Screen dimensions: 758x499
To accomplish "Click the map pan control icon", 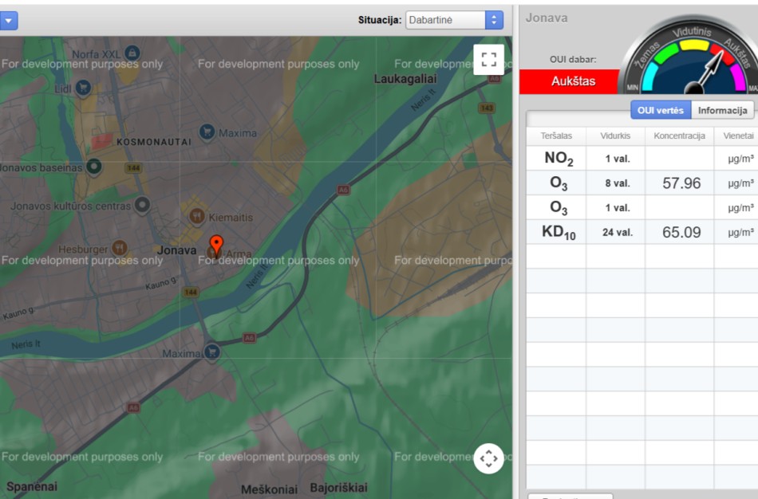I will 488,458.
